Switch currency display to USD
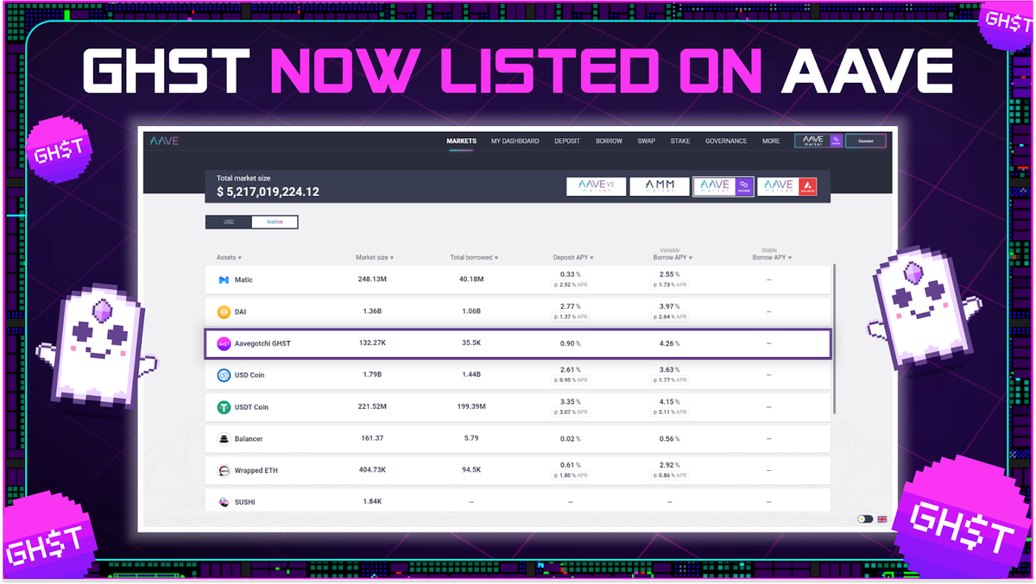 (228, 222)
